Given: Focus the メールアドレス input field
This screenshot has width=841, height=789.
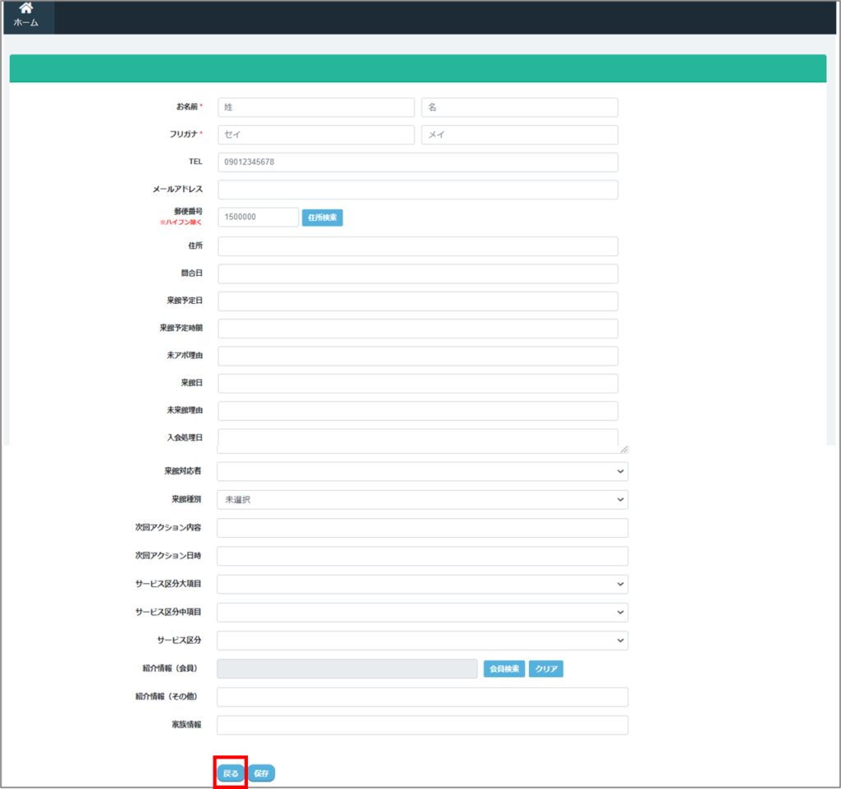Looking at the screenshot, I should tap(417, 190).
